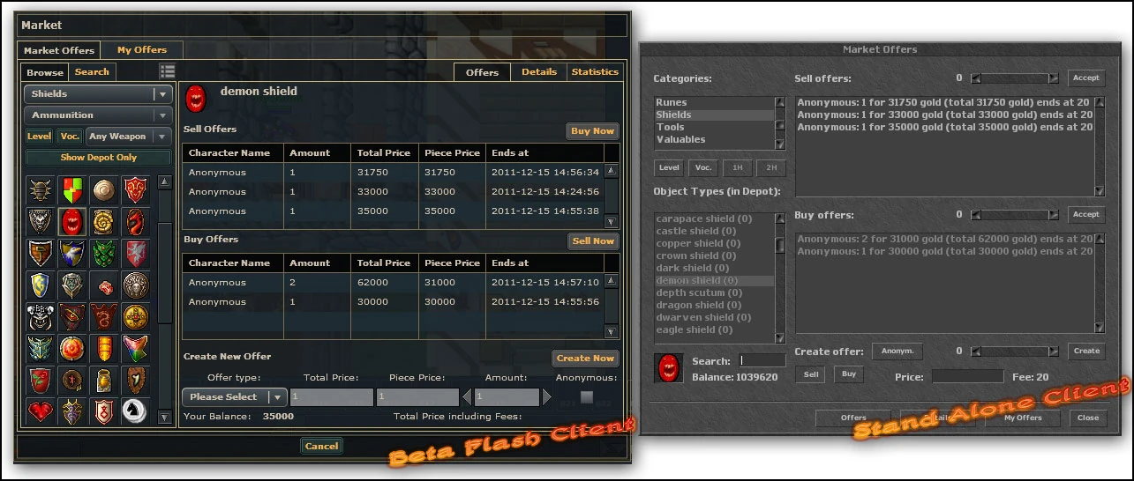Choose the red heart-shaped shield icon

tap(40, 411)
